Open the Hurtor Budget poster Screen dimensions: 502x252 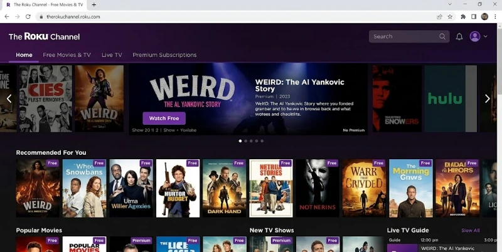178,188
